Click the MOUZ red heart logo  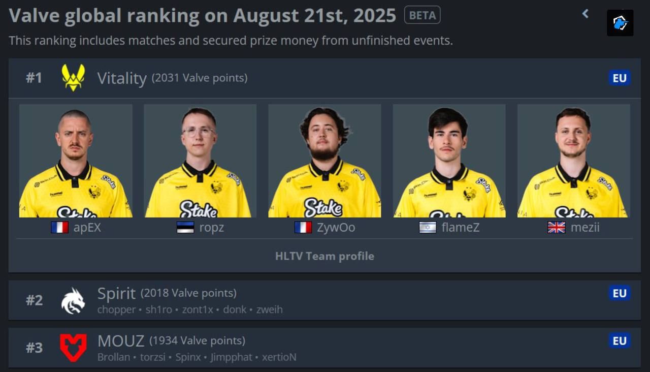[73, 348]
